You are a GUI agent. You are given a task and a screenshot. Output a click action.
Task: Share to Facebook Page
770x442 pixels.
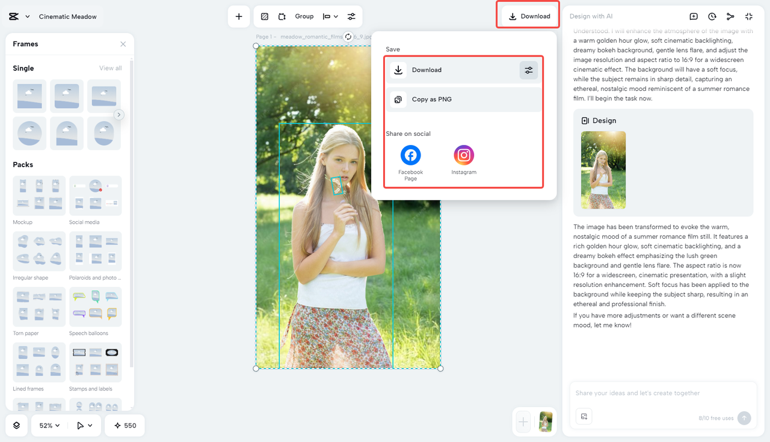coord(411,162)
